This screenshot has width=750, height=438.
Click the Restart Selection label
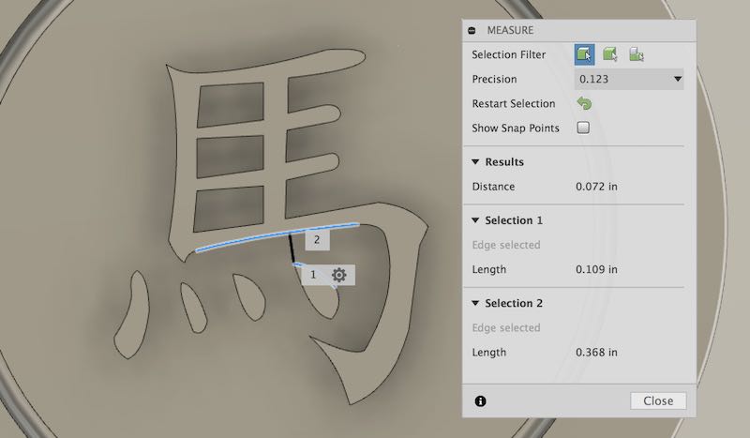pos(513,103)
